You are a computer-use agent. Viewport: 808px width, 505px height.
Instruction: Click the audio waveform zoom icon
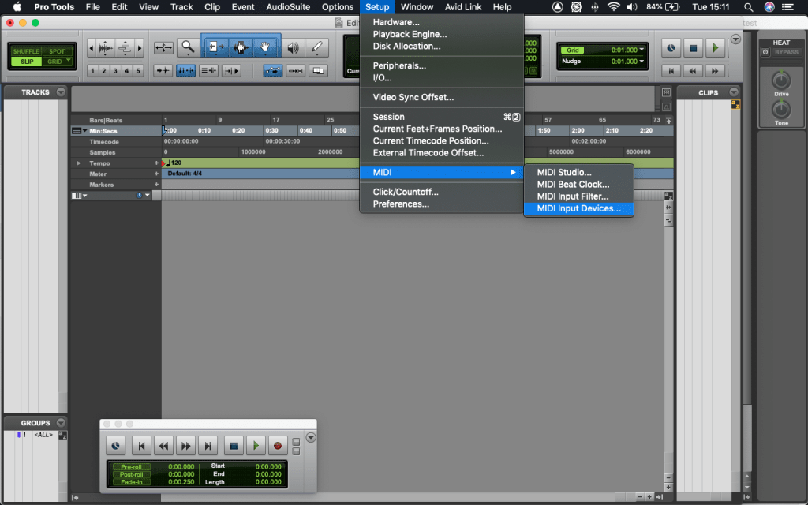(105, 48)
